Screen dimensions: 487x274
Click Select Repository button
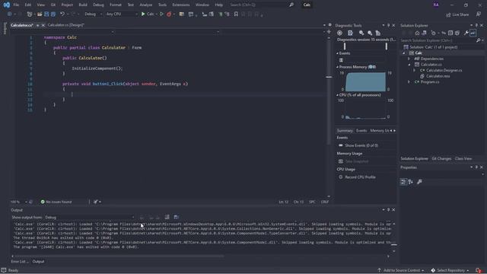pyautogui.click(x=450, y=270)
